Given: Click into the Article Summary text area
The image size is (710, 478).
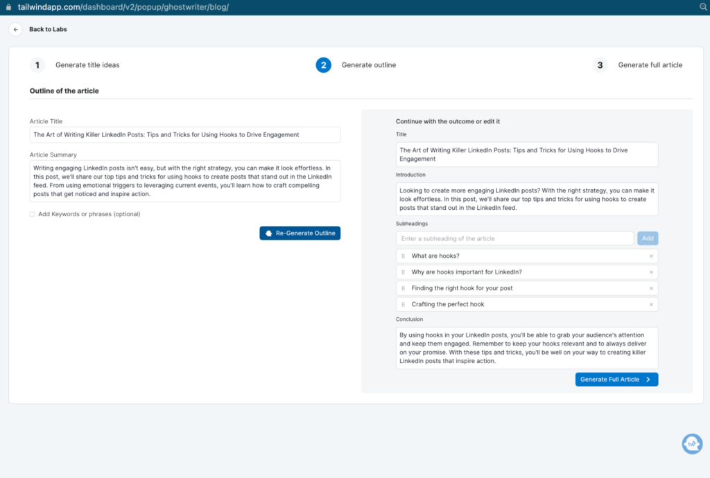Looking at the screenshot, I should (x=184, y=181).
